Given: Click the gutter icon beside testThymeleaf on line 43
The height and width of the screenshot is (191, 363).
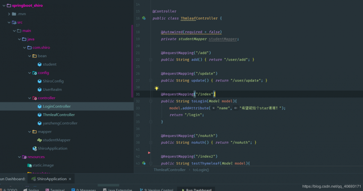Looking at the screenshot, I should pyautogui.click(x=144, y=163).
